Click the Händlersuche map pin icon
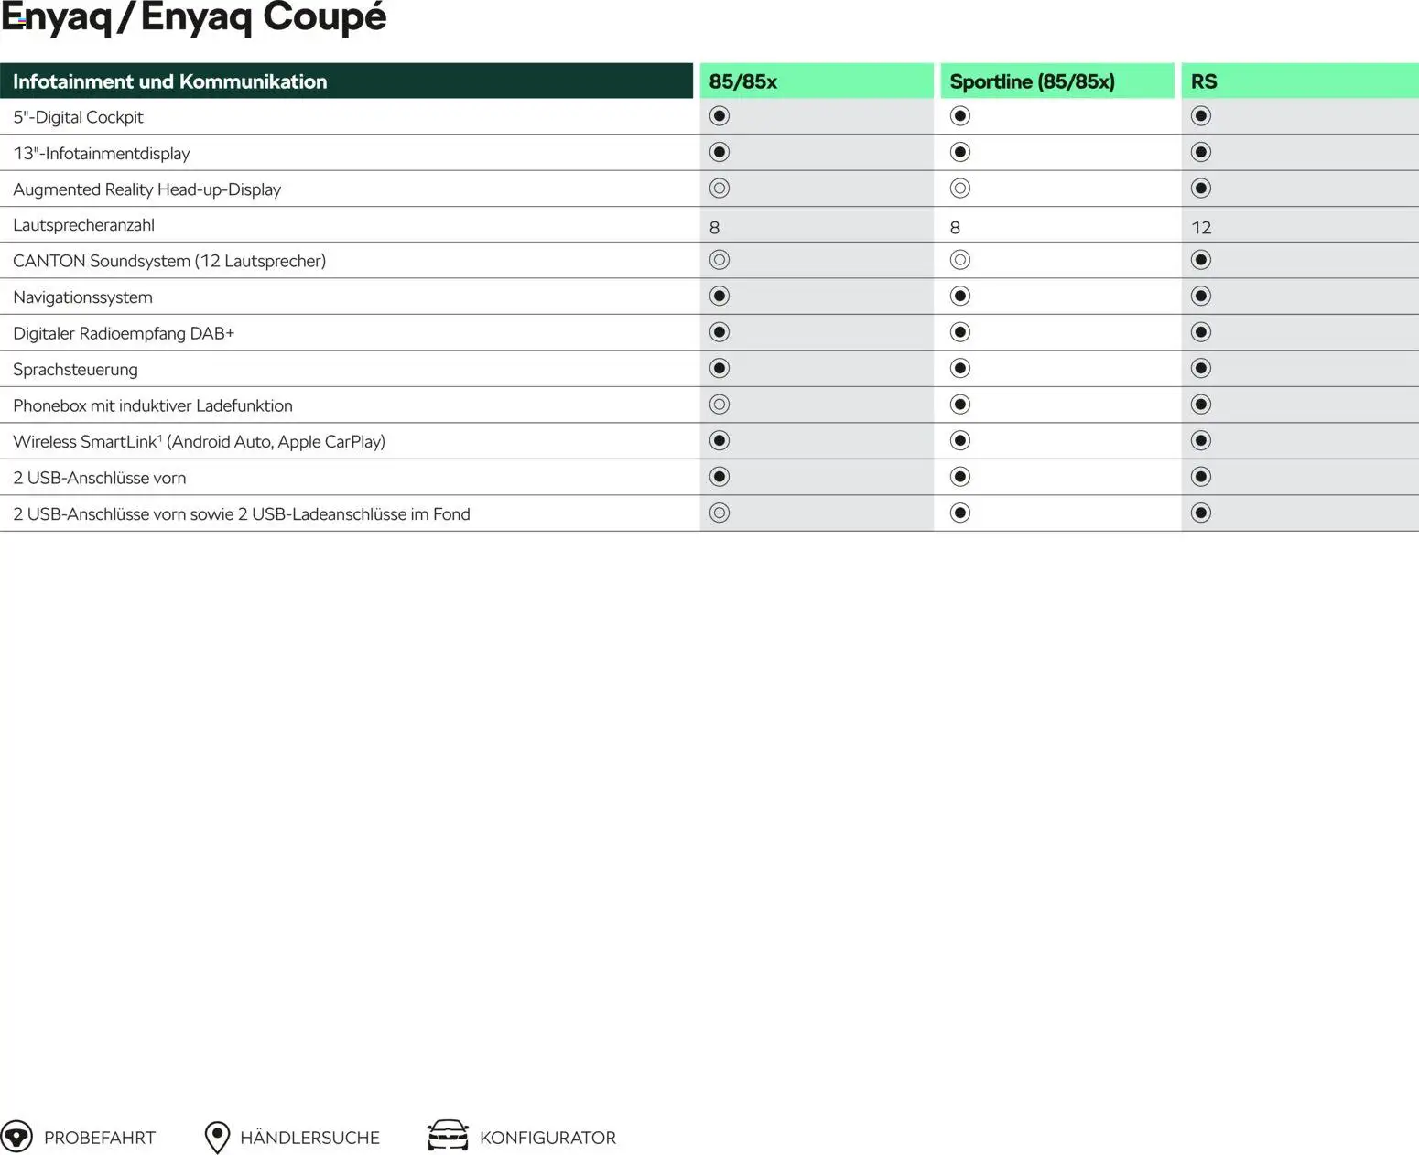 click(x=217, y=1137)
